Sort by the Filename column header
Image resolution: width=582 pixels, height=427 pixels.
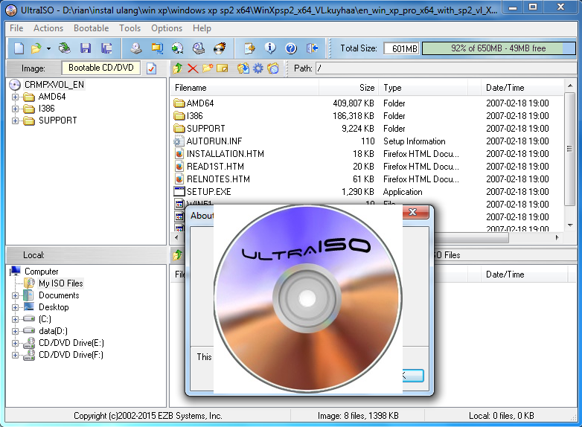point(245,88)
